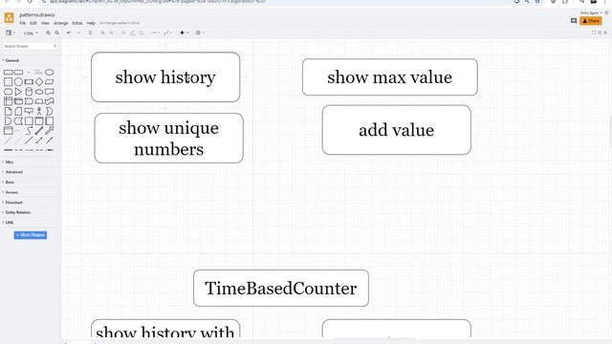
Task: Select the circle shape in General
Action: [18, 82]
